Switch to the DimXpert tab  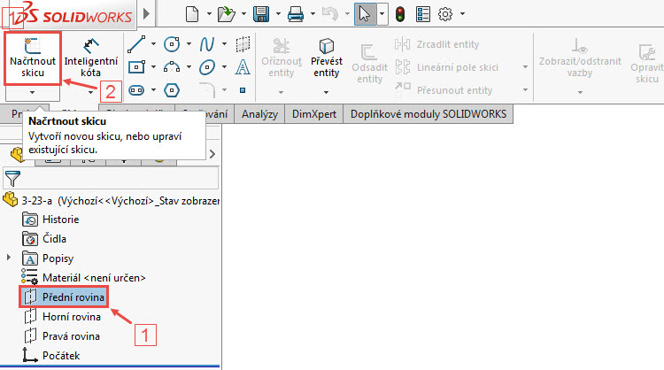[314, 114]
